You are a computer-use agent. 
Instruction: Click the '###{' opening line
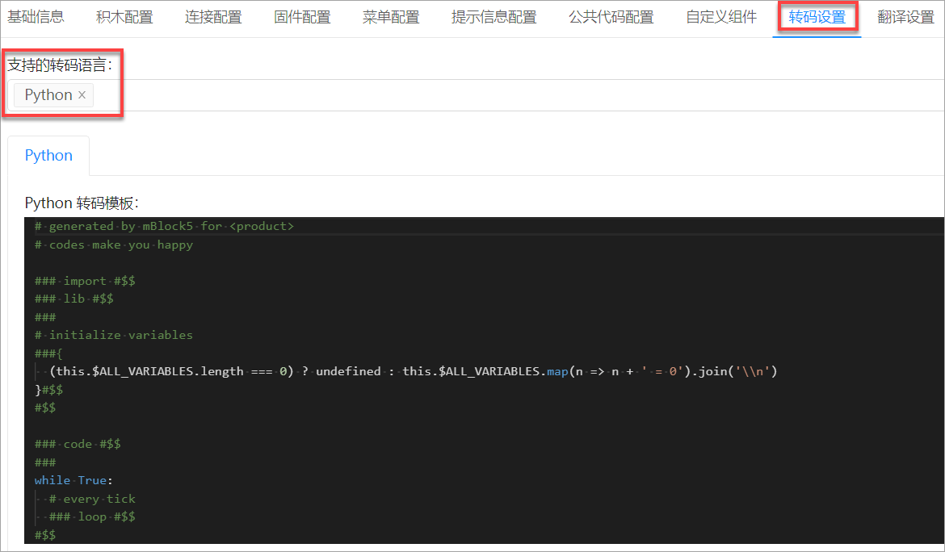[48, 353]
